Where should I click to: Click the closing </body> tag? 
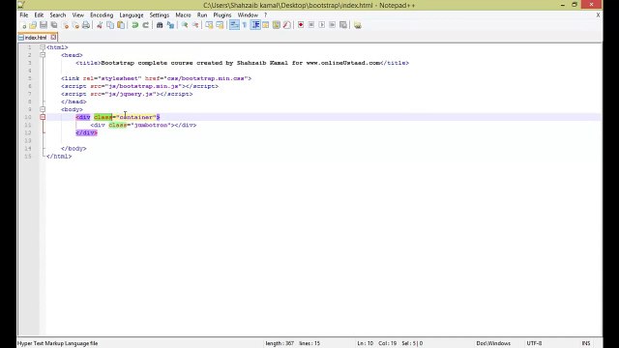pos(74,148)
